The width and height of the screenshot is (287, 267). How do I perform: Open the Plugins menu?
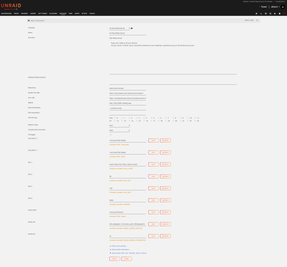[x=53, y=14]
